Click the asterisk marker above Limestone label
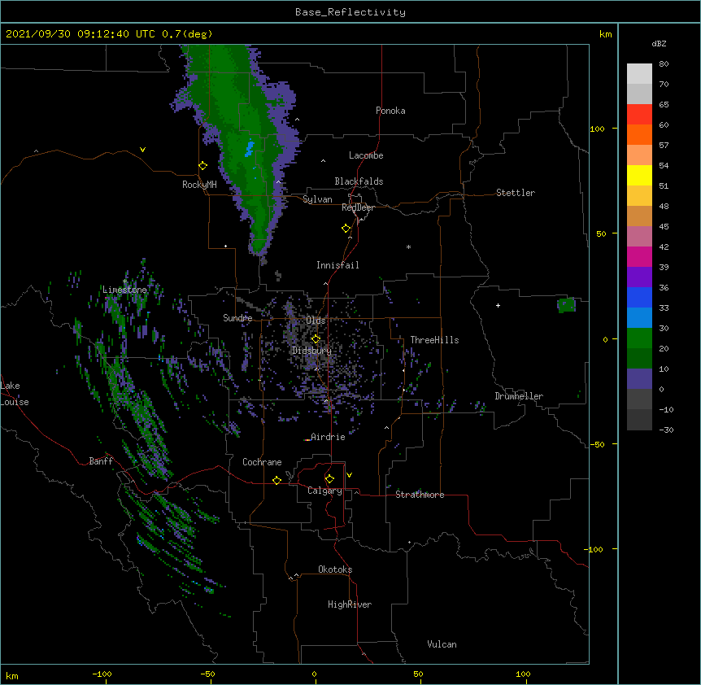The height and width of the screenshot is (685, 701). point(124,281)
